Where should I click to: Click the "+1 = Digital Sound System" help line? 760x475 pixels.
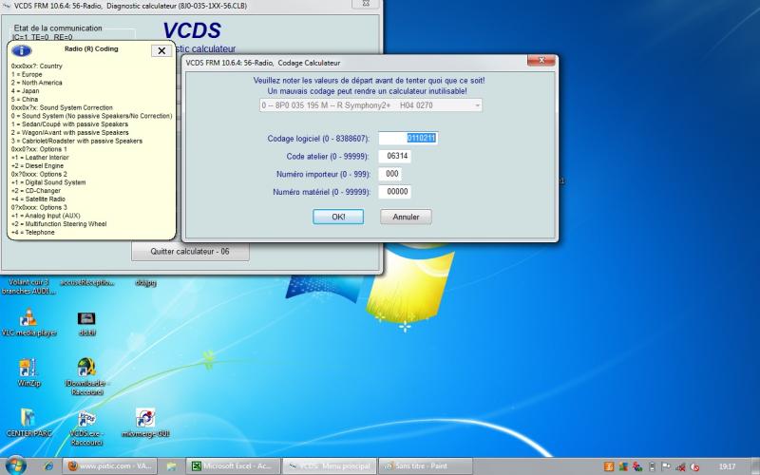48,182
